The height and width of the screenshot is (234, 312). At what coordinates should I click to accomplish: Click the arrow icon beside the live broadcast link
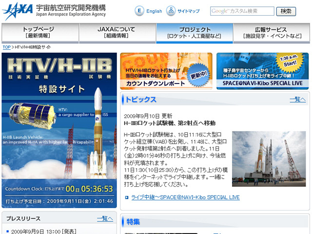tap(127, 197)
